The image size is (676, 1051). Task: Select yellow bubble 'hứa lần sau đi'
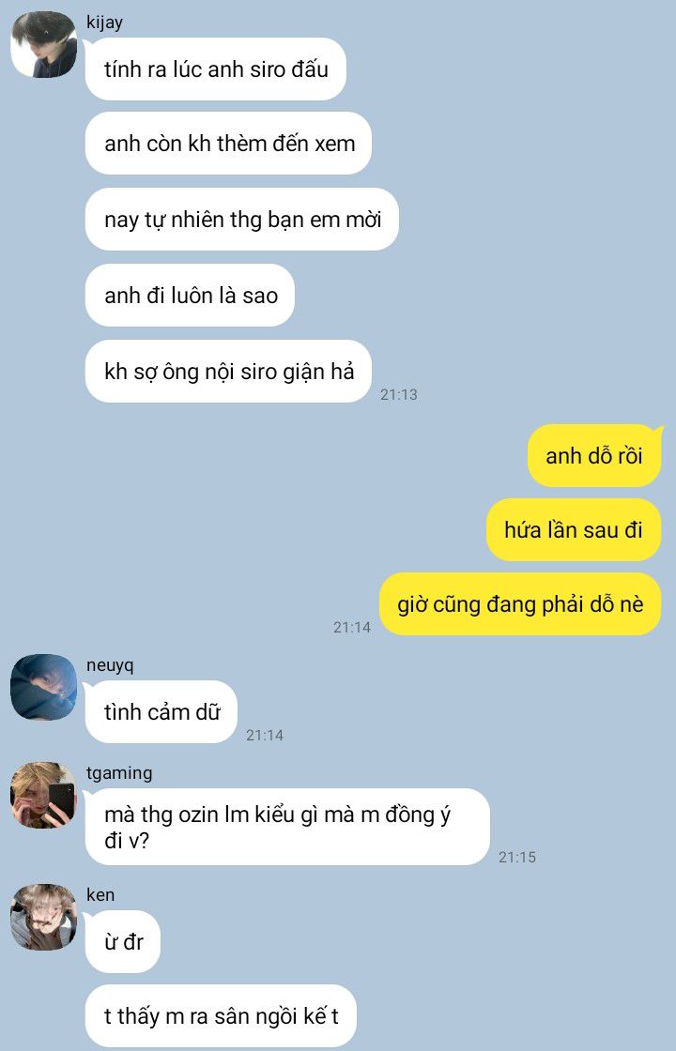(x=574, y=529)
